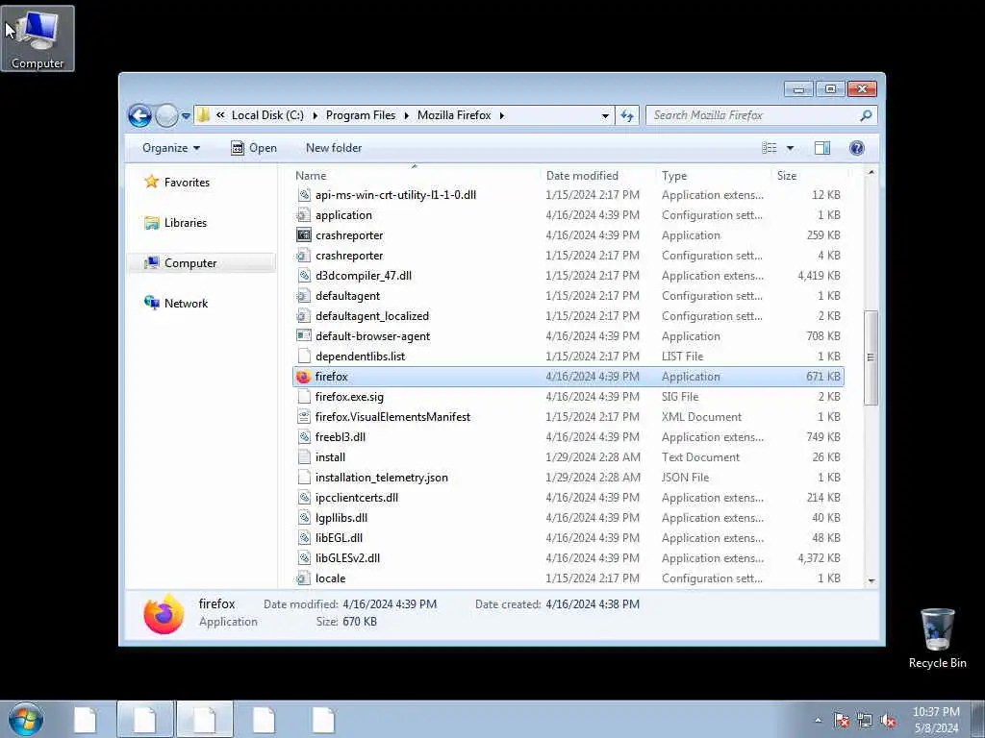Select the firefox application icon in list
The image size is (985, 738).
(x=303, y=377)
